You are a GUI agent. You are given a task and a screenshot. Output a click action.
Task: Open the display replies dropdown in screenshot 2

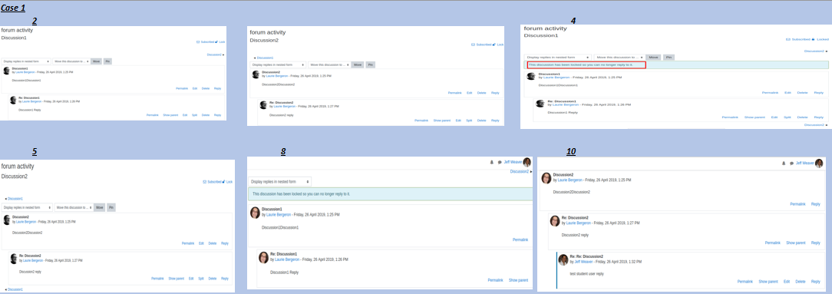coord(26,61)
